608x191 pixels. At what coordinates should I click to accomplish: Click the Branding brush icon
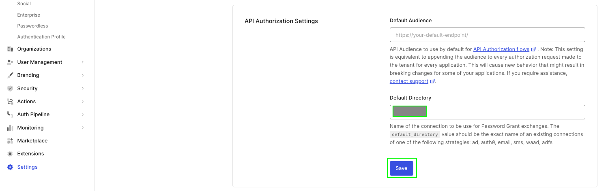tap(10, 75)
